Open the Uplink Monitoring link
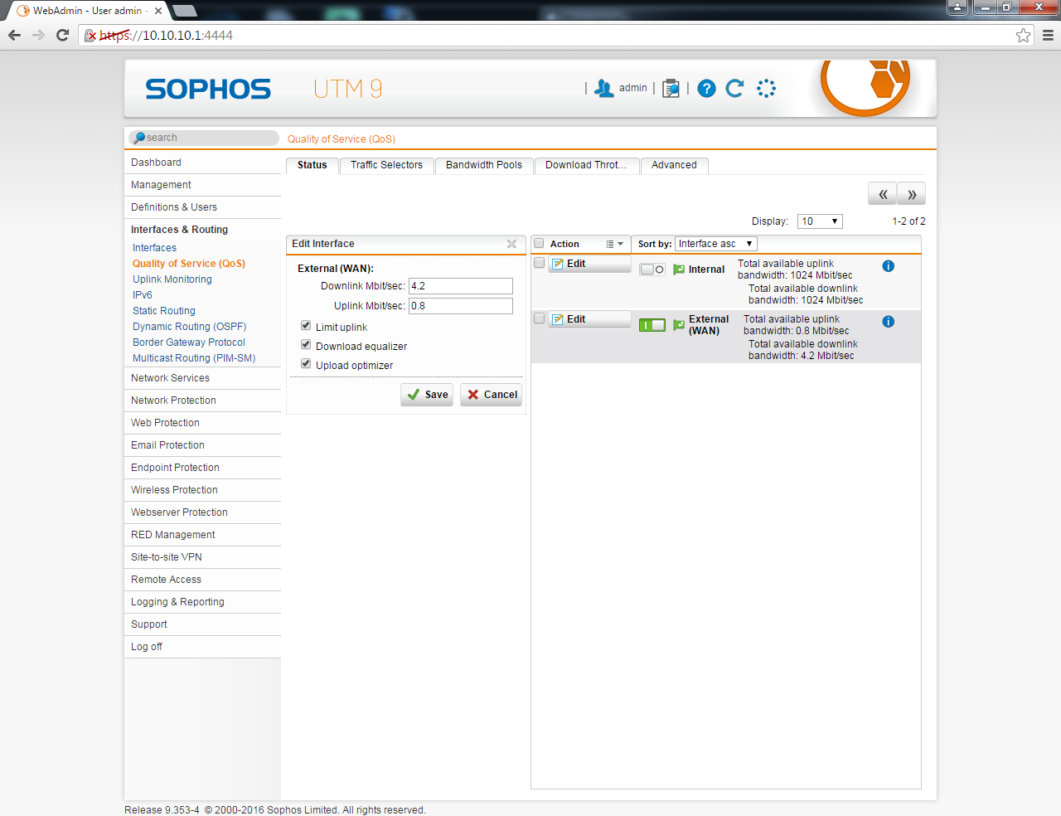This screenshot has width=1061, height=816. (172, 279)
